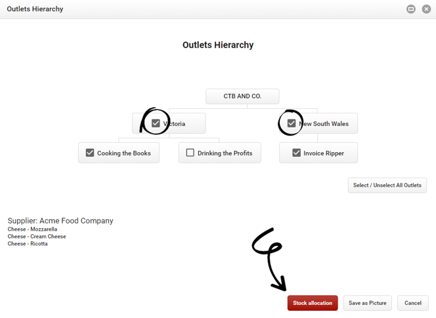Uncheck the Victoria region checkbox

156,123
